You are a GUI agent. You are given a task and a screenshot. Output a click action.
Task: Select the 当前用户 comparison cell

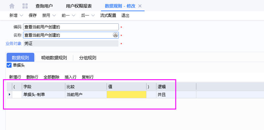point(86,94)
